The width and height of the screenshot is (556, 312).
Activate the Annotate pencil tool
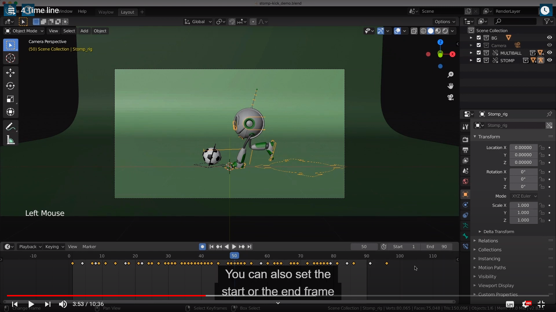(x=10, y=127)
